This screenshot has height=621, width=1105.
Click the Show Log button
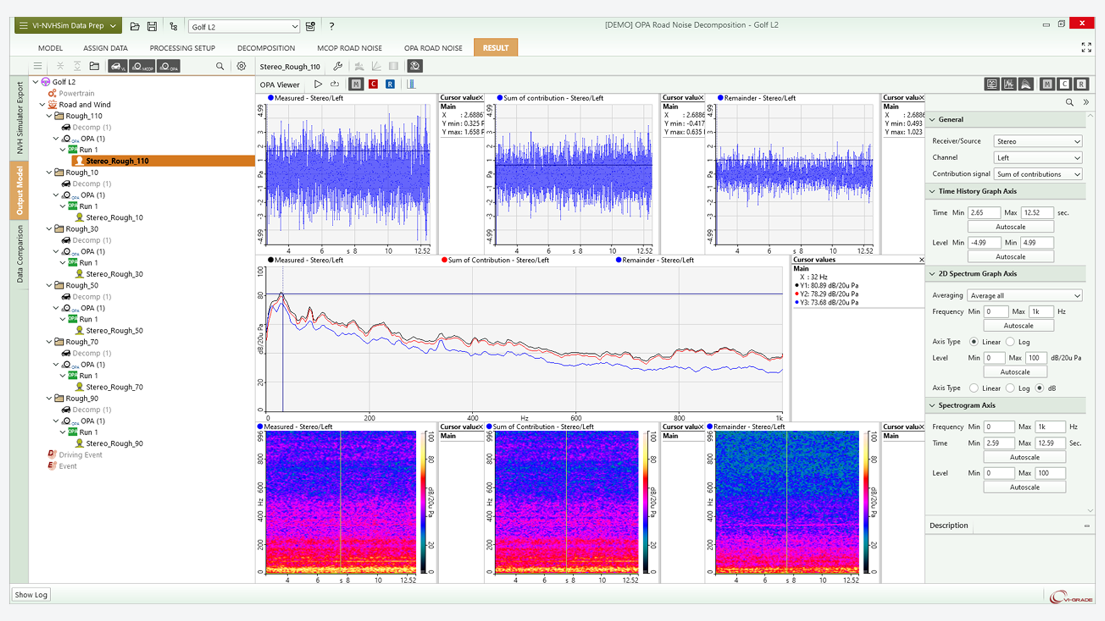[x=31, y=595]
